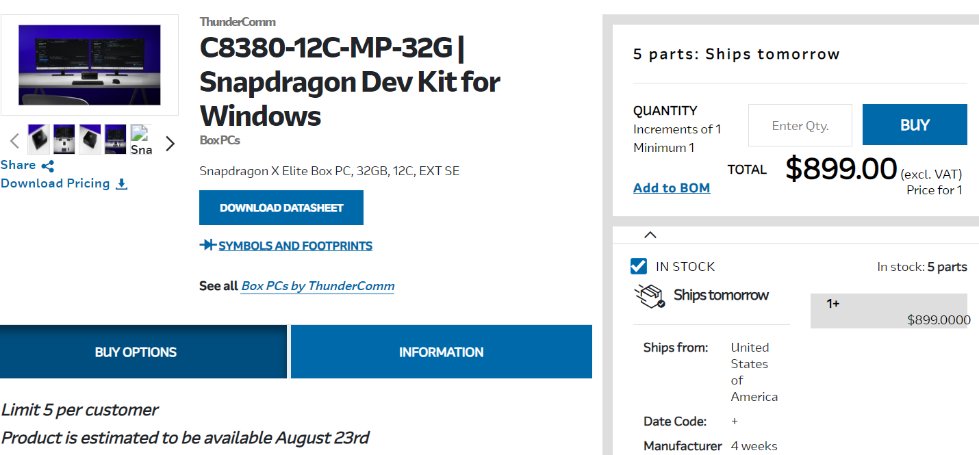Click the blue BUY button

click(915, 125)
